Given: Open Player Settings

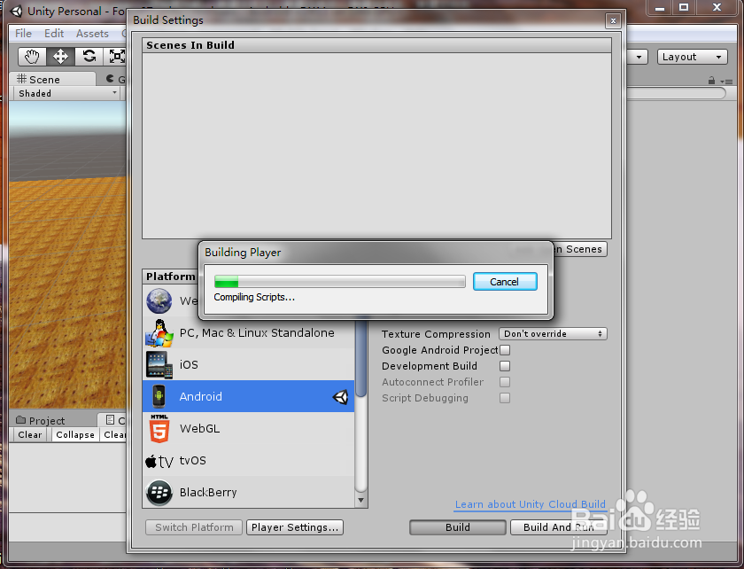Looking at the screenshot, I should click(x=295, y=527).
